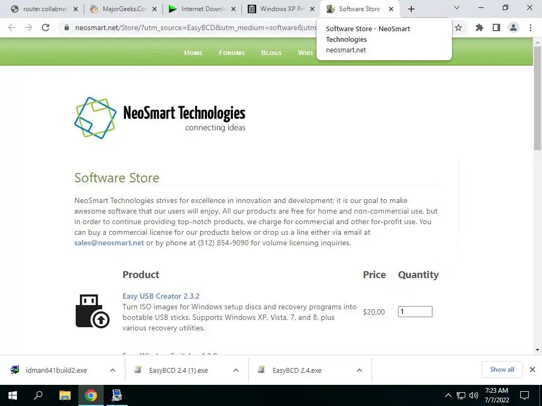The image size is (542, 406).
Task: Click the scrollbar down arrow
Action: click(538, 350)
